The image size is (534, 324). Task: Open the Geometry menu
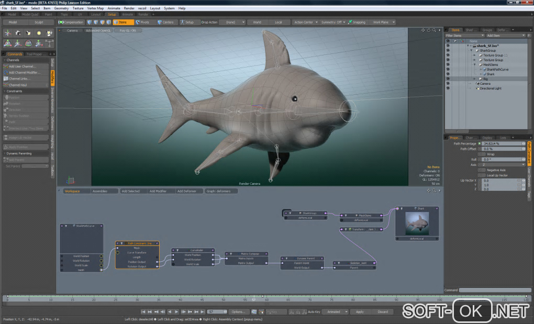click(61, 8)
